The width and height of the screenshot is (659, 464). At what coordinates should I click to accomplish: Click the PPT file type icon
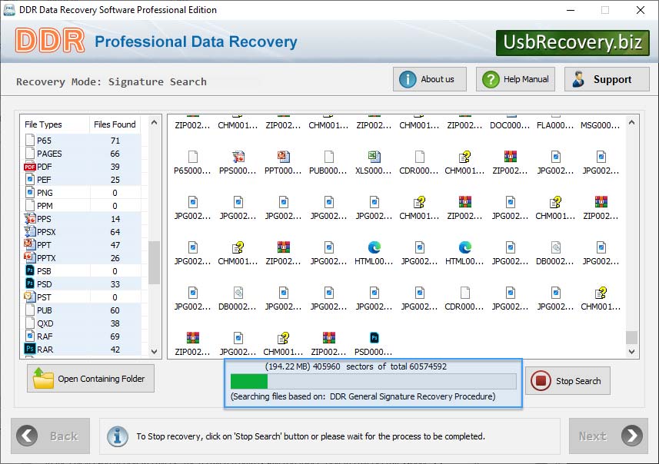point(30,245)
